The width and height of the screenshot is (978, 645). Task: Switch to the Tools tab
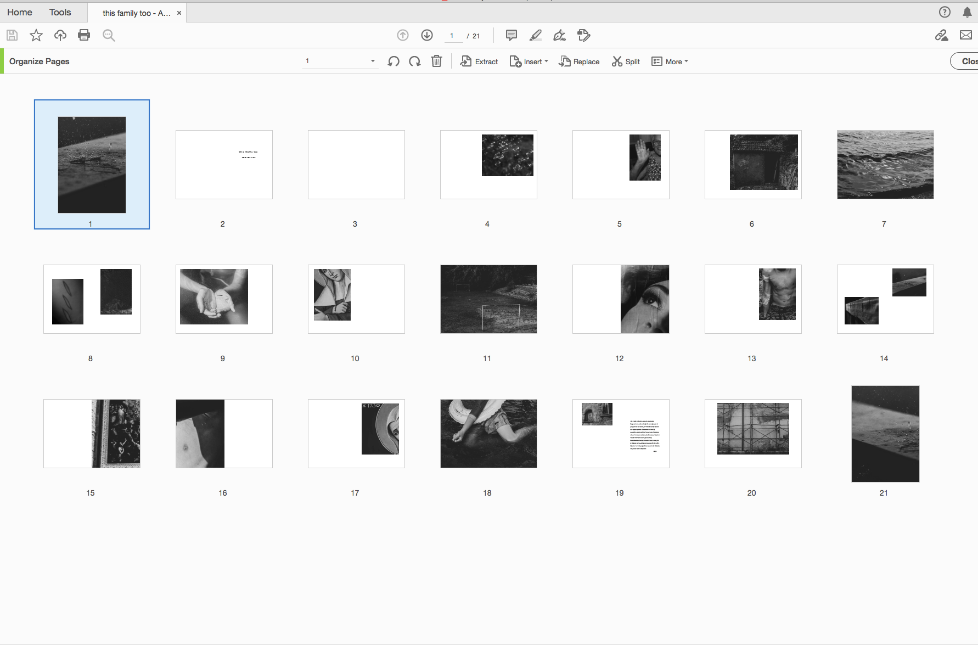click(x=59, y=12)
